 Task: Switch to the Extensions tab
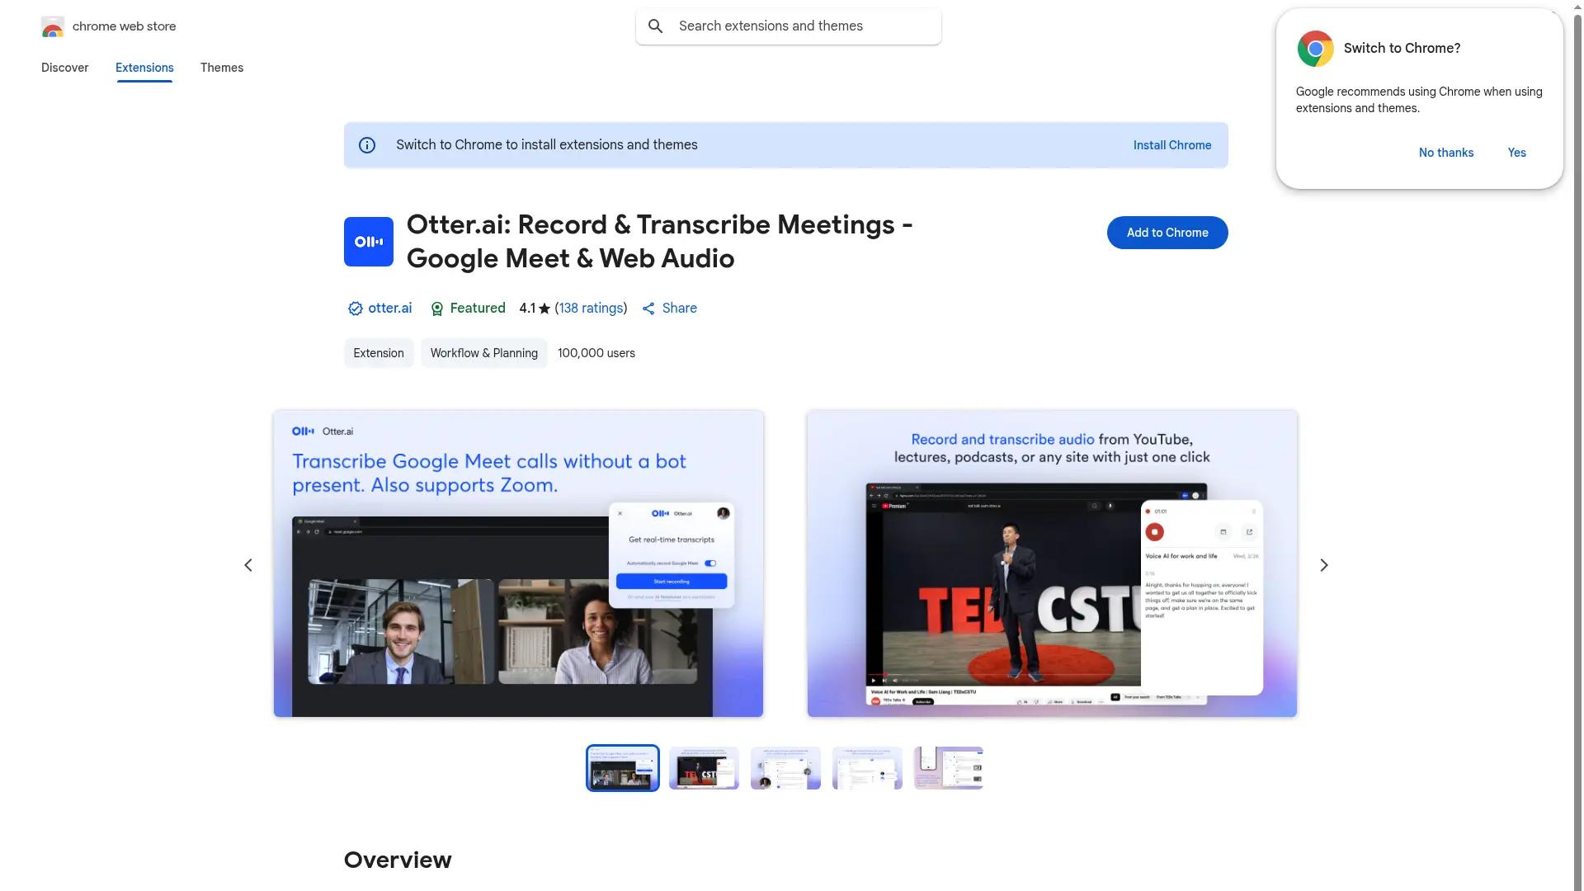144,68
